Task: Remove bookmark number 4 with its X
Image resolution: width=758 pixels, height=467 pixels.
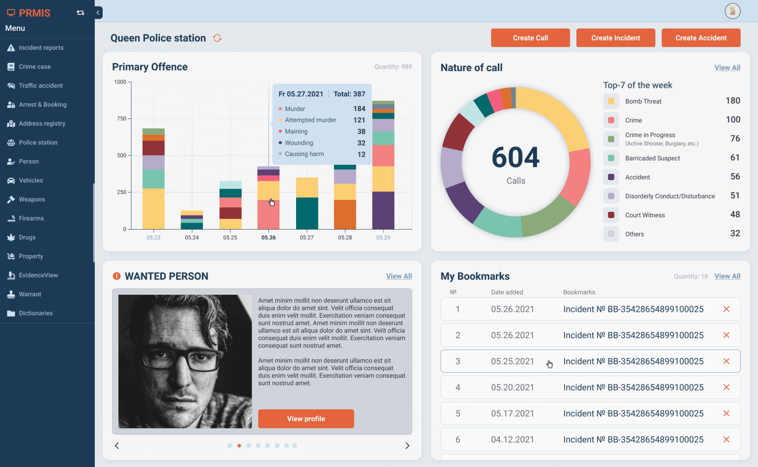Action: pyautogui.click(x=726, y=387)
